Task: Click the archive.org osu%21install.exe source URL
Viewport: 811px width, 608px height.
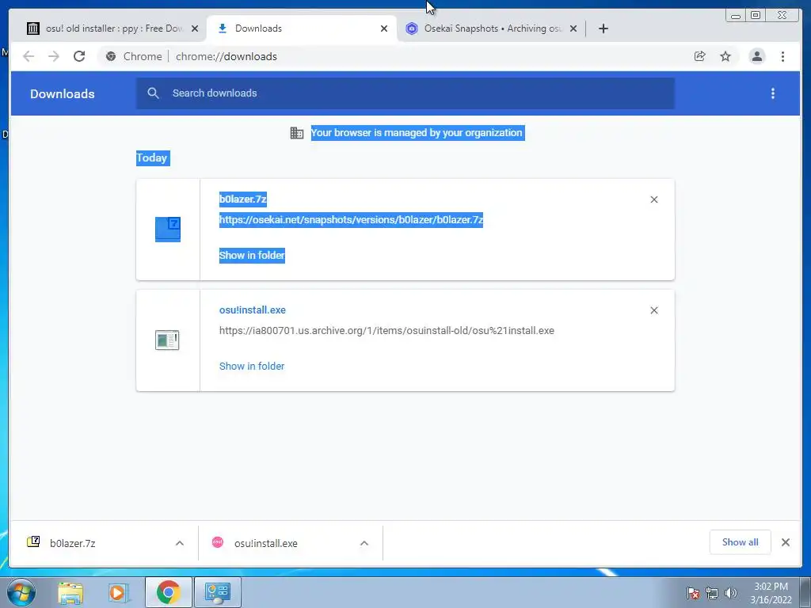Action: [x=386, y=330]
